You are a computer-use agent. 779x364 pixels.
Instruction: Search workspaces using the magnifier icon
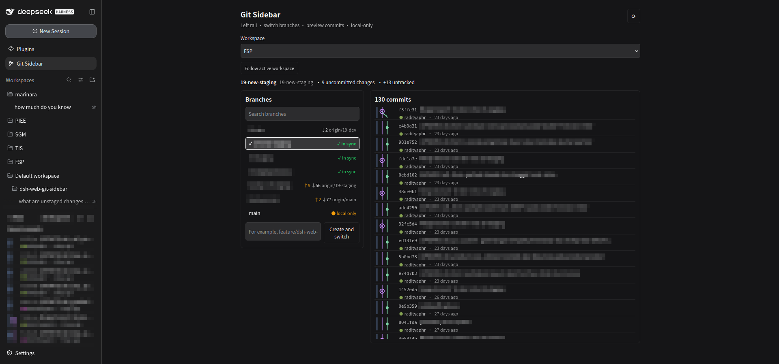click(x=69, y=80)
